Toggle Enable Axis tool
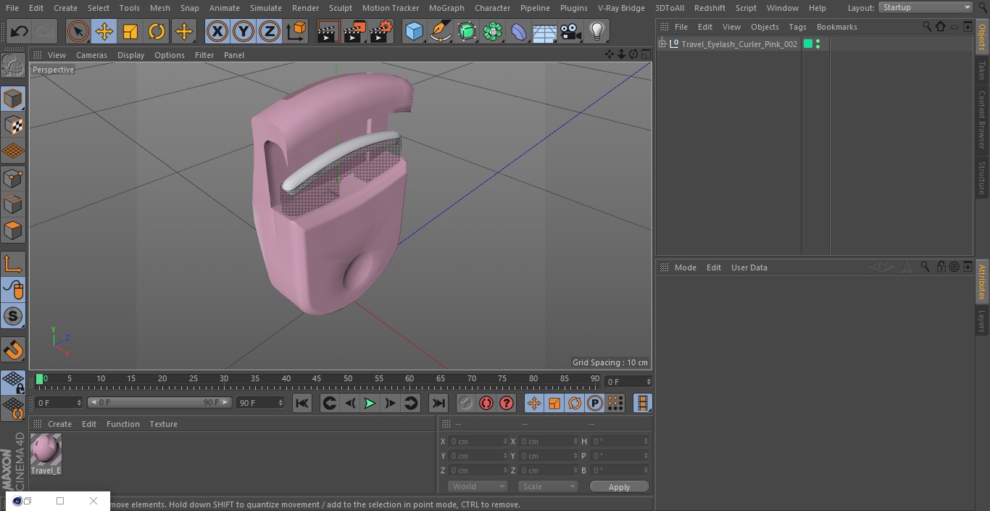 (x=13, y=264)
